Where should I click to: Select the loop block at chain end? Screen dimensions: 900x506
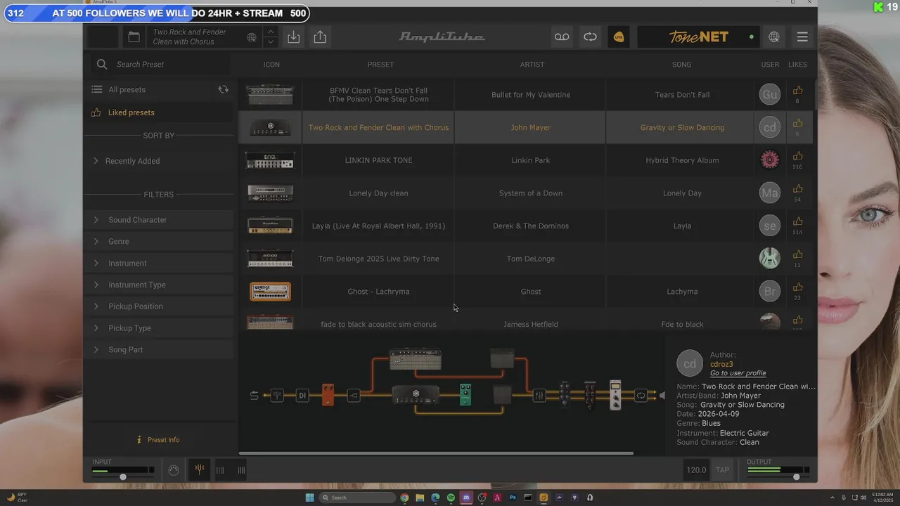tap(641, 396)
